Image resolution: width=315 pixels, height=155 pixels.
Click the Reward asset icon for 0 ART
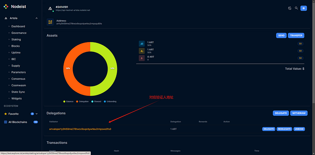point(141,58)
